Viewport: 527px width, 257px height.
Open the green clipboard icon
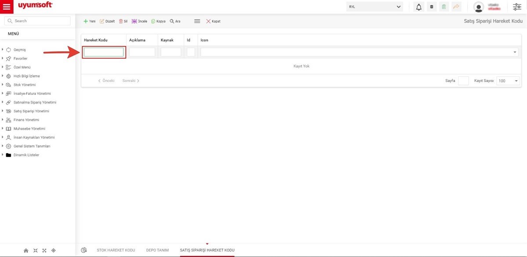[x=444, y=7]
